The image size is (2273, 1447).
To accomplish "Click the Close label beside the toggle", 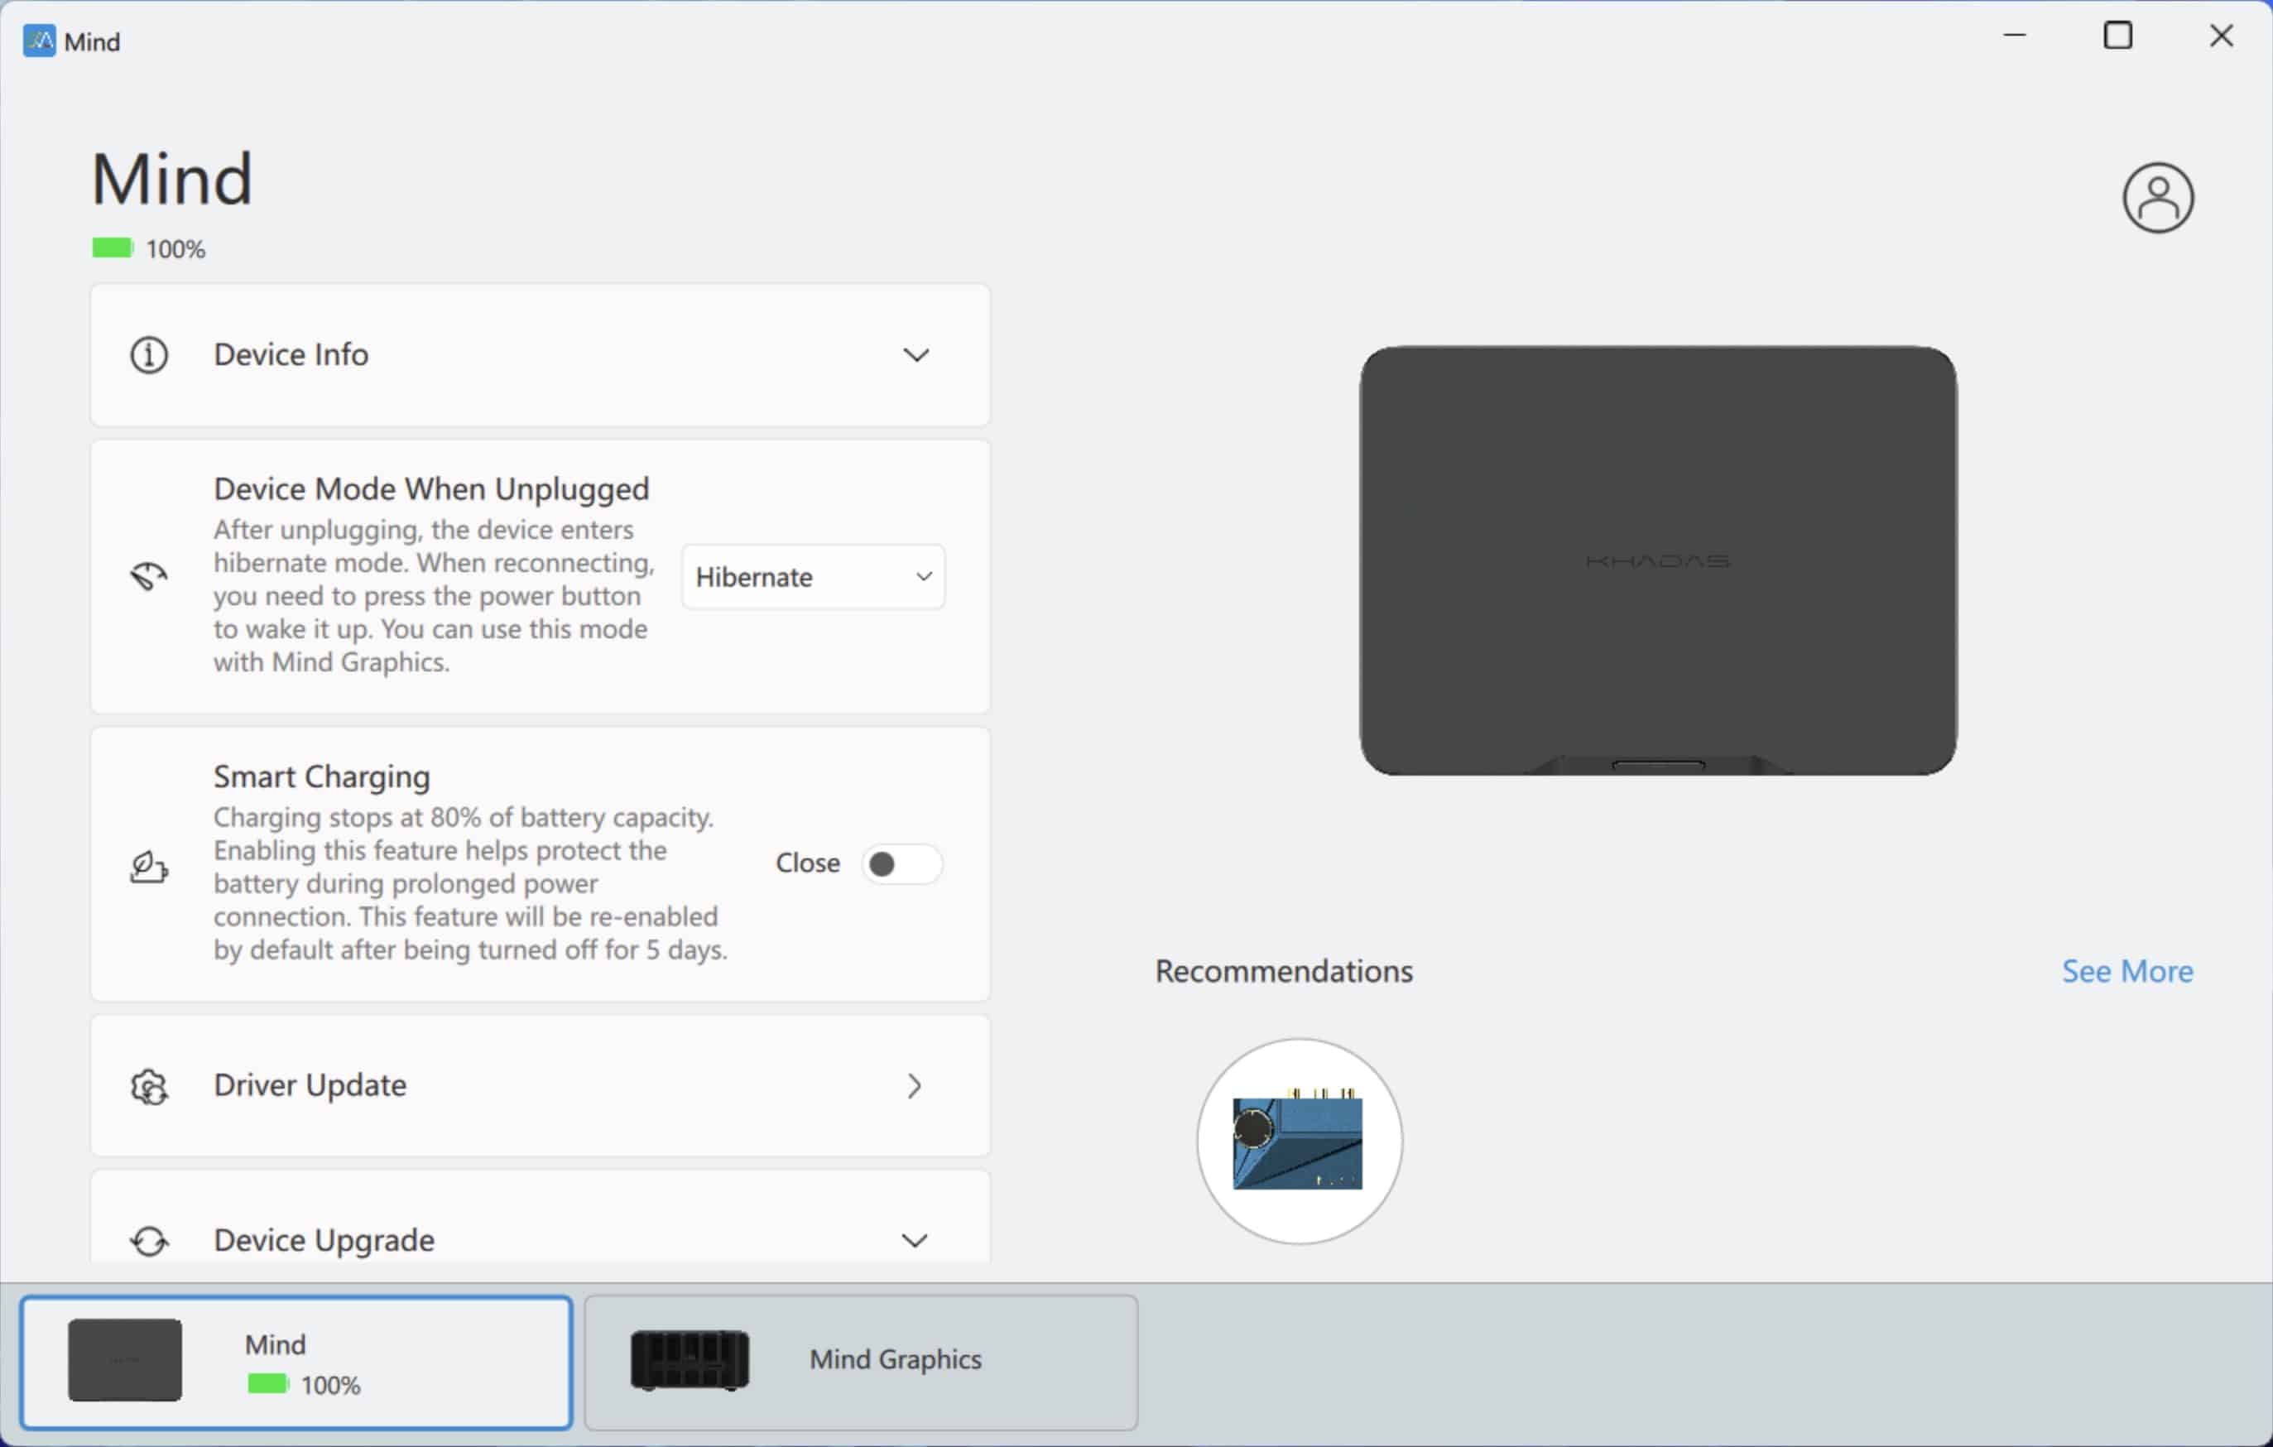I will pyautogui.click(x=807, y=863).
